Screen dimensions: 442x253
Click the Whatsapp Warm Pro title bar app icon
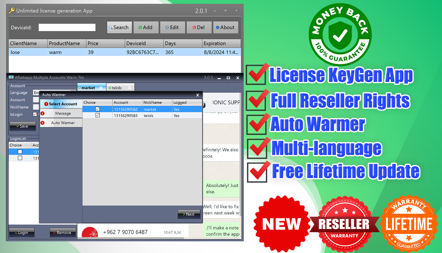[11, 77]
